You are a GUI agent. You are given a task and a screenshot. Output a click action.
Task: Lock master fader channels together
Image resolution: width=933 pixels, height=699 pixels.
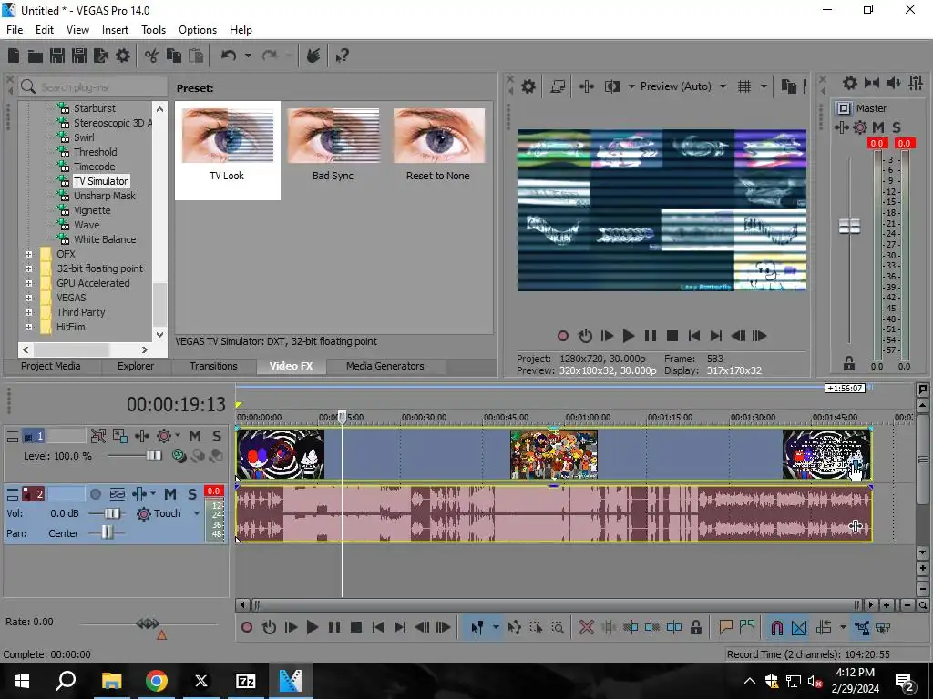[x=849, y=363]
